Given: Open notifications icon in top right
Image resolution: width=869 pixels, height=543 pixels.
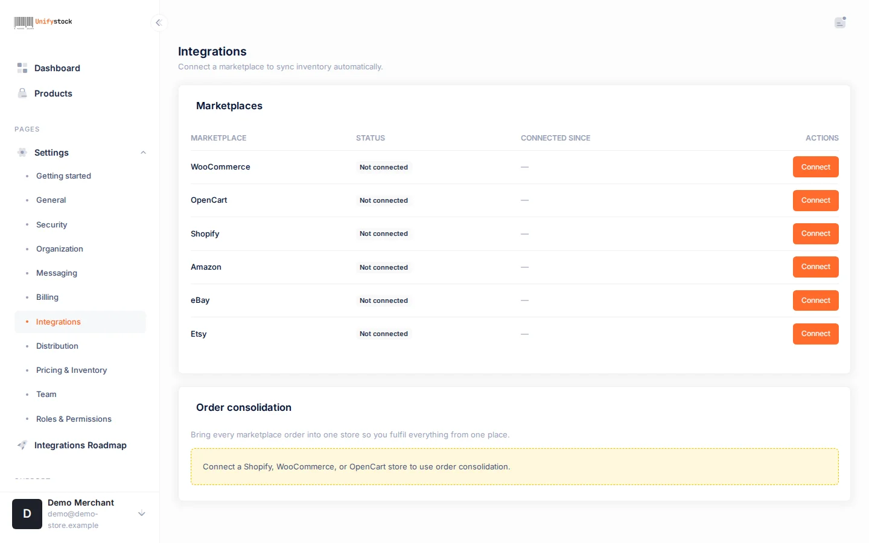Looking at the screenshot, I should click(x=840, y=22).
